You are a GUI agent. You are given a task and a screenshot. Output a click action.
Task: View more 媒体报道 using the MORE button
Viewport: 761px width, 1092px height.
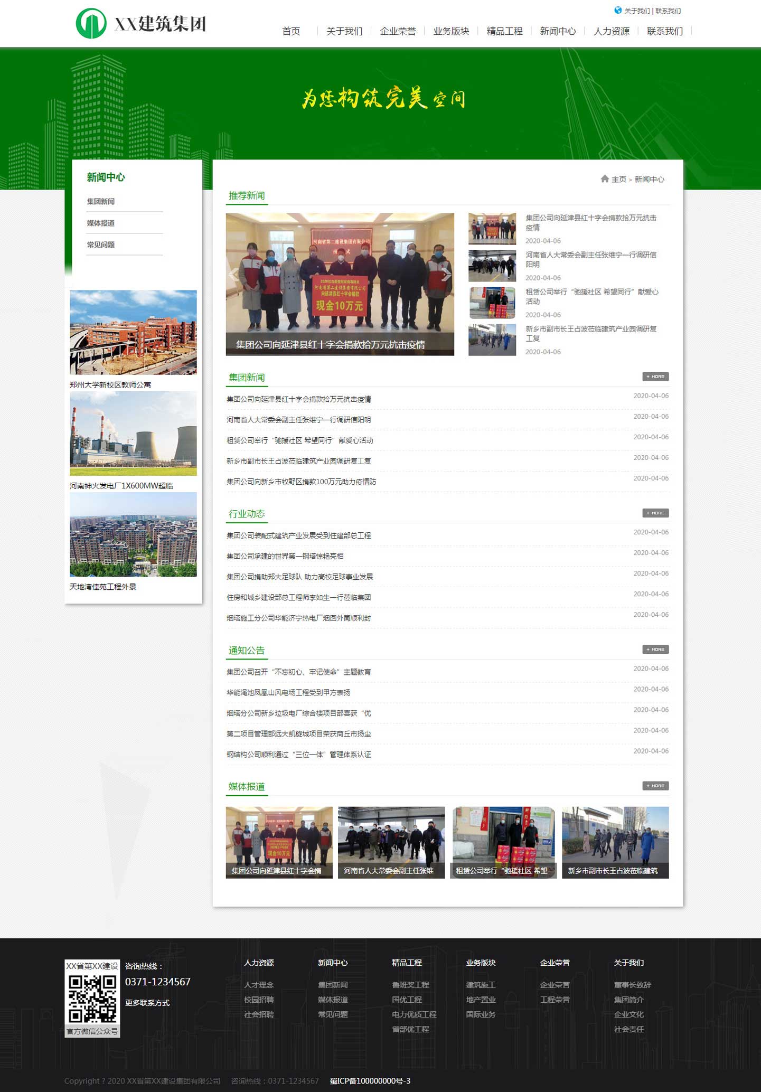[x=655, y=786]
